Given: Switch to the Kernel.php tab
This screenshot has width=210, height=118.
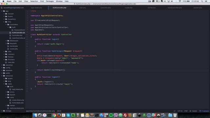Looking at the screenshot, I should [x=152, y=8].
